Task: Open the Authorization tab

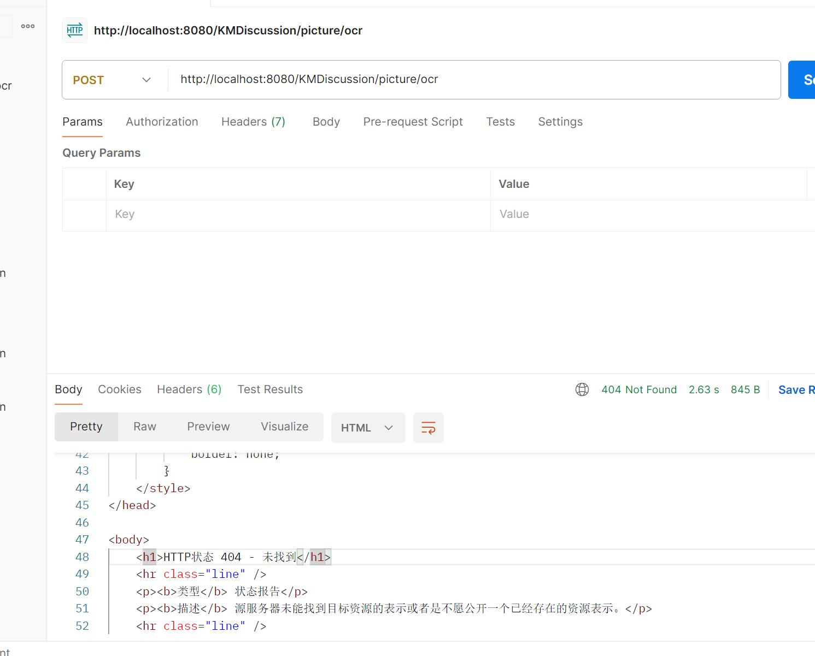Action: coord(162,122)
